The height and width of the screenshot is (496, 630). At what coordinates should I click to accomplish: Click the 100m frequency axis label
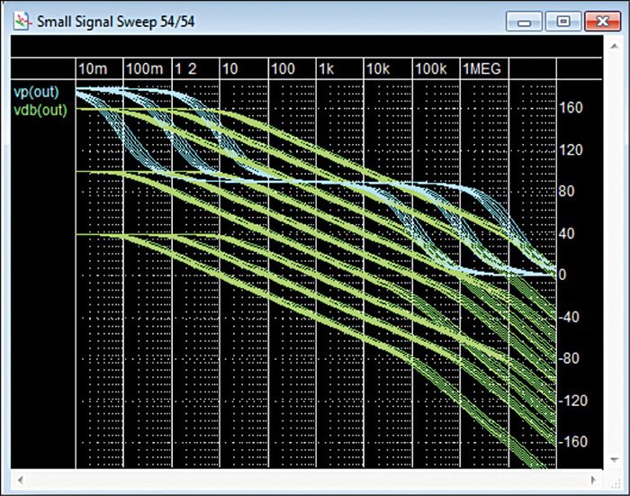[x=144, y=69]
